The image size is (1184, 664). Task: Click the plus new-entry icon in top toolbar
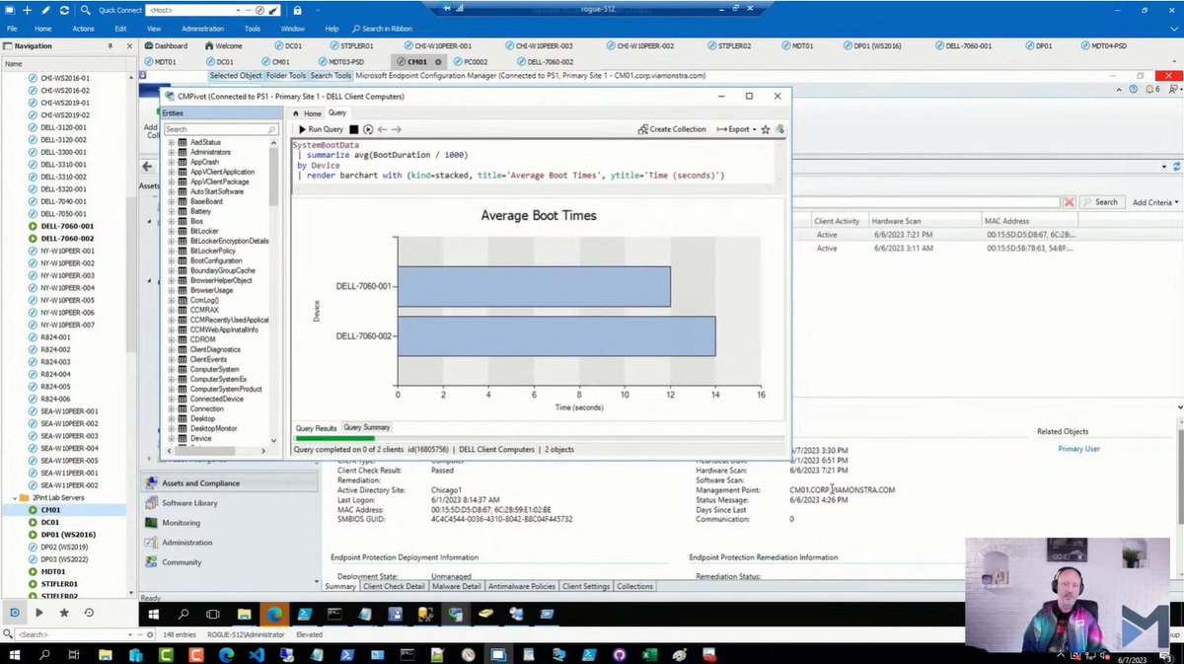[27, 10]
